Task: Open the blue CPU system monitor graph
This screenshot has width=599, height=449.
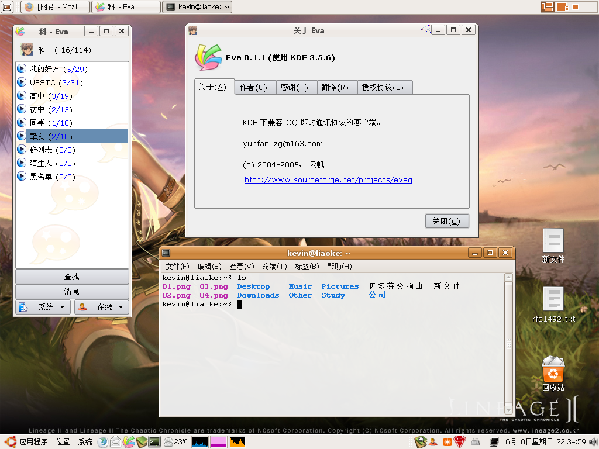Action: [x=200, y=442]
